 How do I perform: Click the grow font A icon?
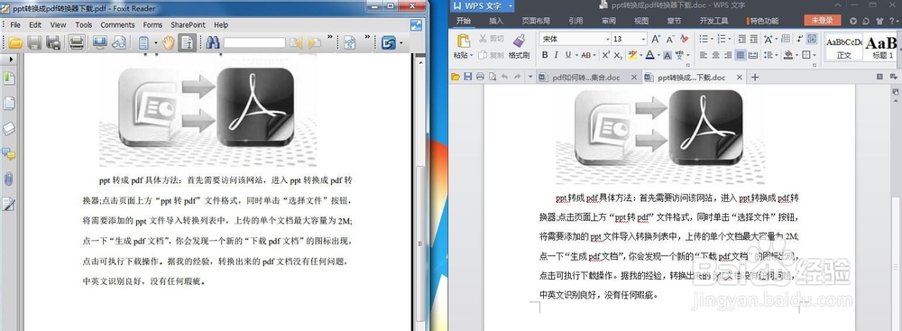[656, 39]
